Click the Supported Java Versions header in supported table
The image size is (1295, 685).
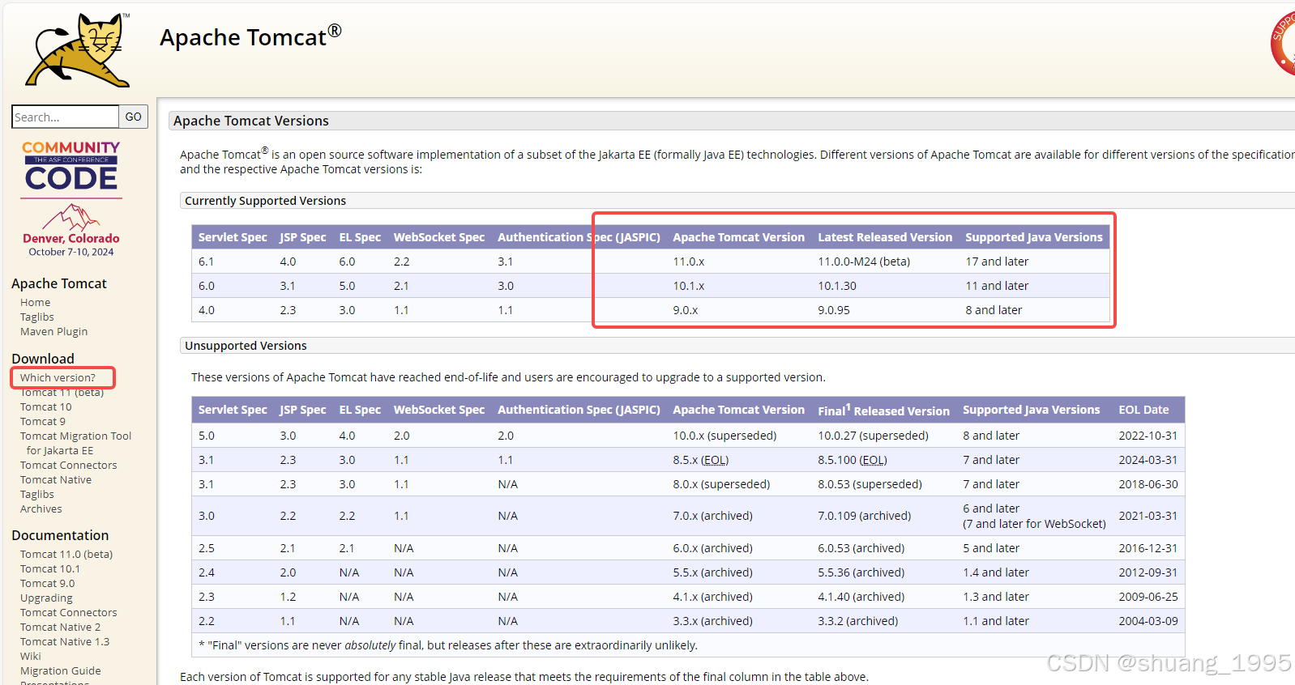[1034, 237]
